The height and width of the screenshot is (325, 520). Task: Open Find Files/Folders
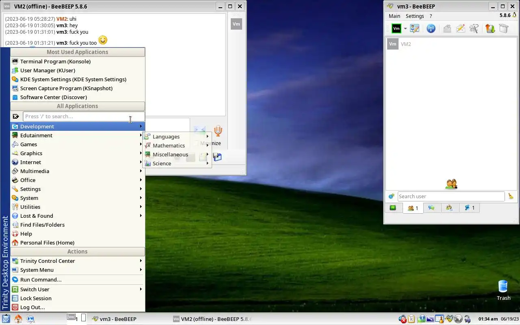click(78, 225)
